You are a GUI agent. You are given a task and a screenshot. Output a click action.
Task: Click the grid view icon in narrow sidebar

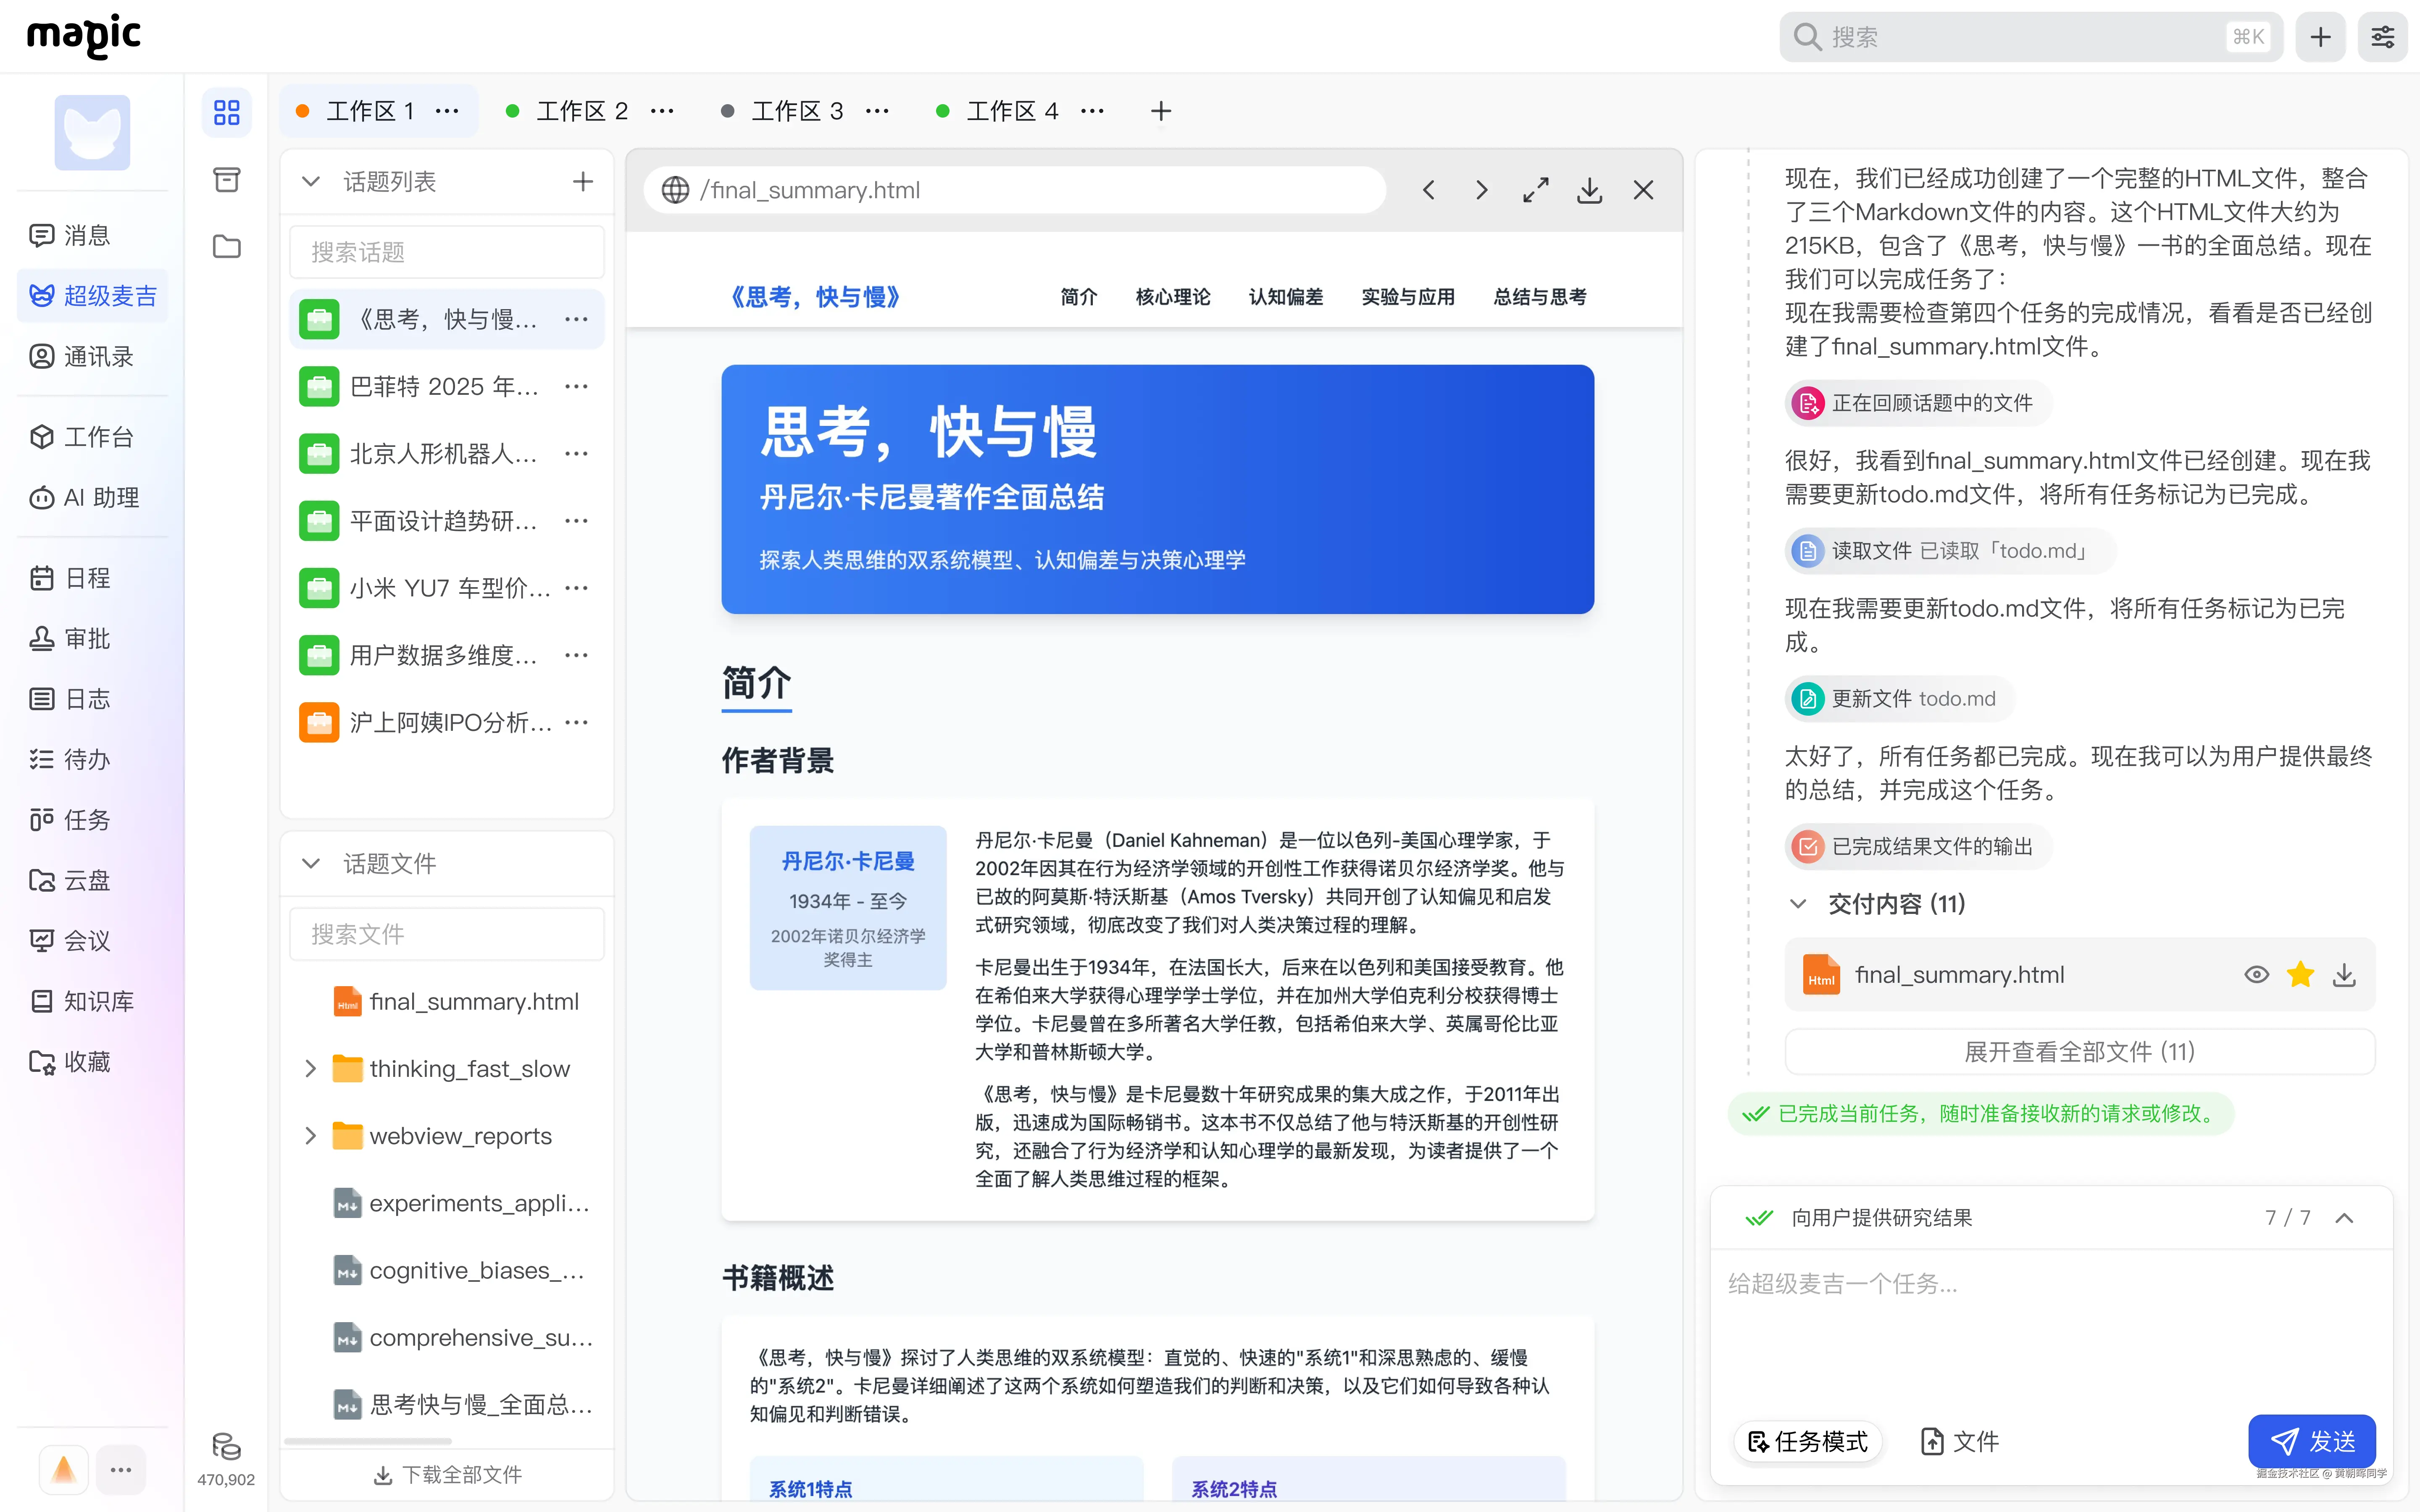[x=227, y=112]
